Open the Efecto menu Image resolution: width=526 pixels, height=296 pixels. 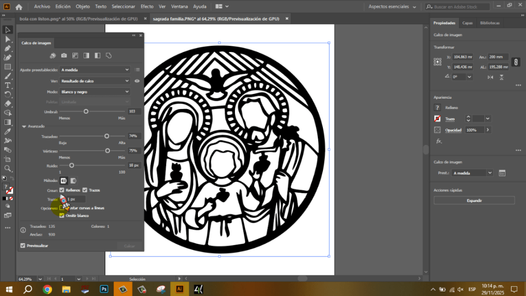click(x=147, y=6)
